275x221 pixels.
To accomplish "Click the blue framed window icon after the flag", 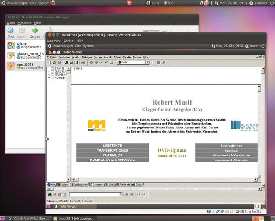I will point(111,62).
